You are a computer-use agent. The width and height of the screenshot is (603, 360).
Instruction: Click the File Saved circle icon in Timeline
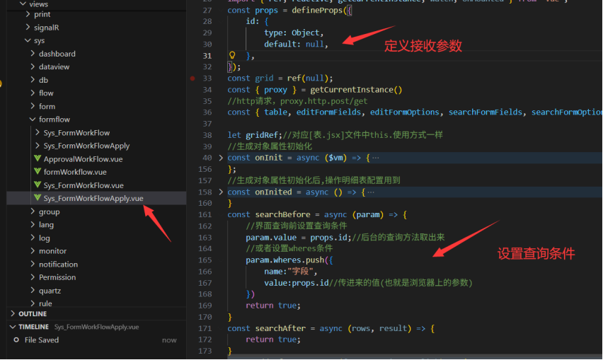(x=16, y=340)
